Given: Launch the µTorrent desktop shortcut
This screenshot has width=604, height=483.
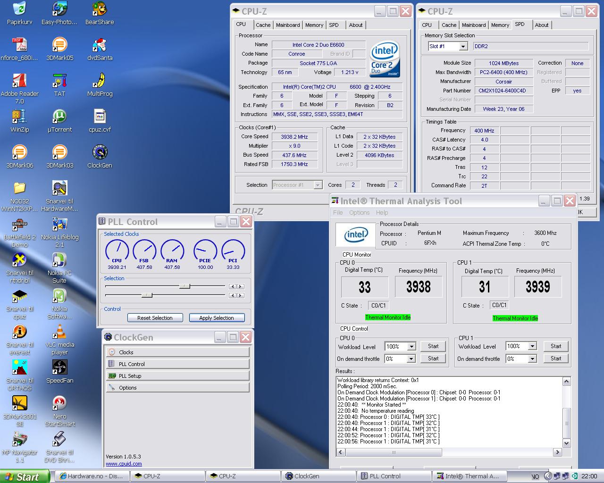Looking at the screenshot, I should click(x=59, y=121).
